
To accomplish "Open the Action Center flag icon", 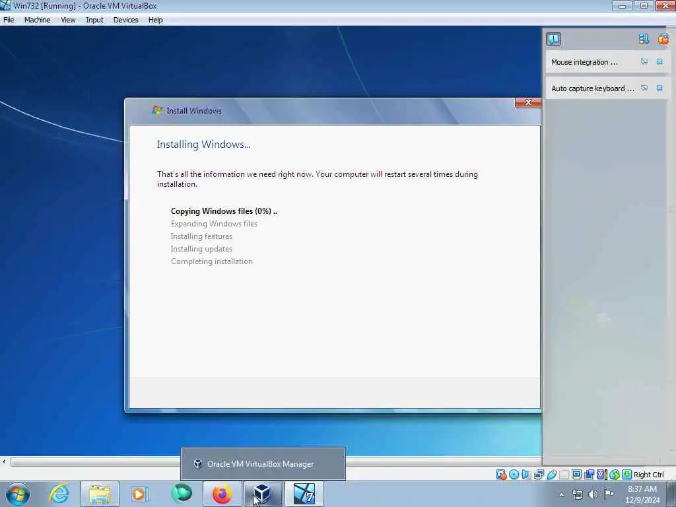I will point(609,494).
